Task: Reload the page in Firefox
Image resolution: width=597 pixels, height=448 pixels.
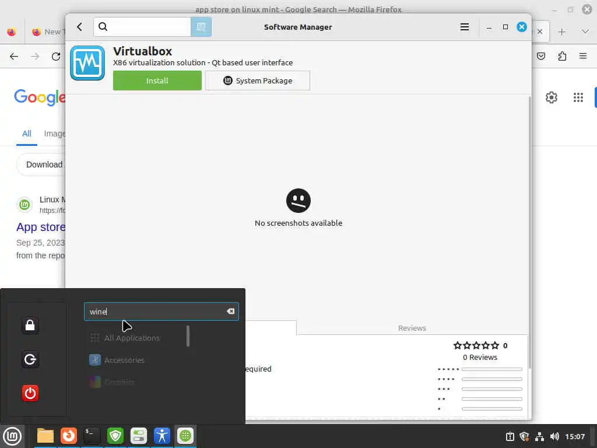Action: click(56, 57)
